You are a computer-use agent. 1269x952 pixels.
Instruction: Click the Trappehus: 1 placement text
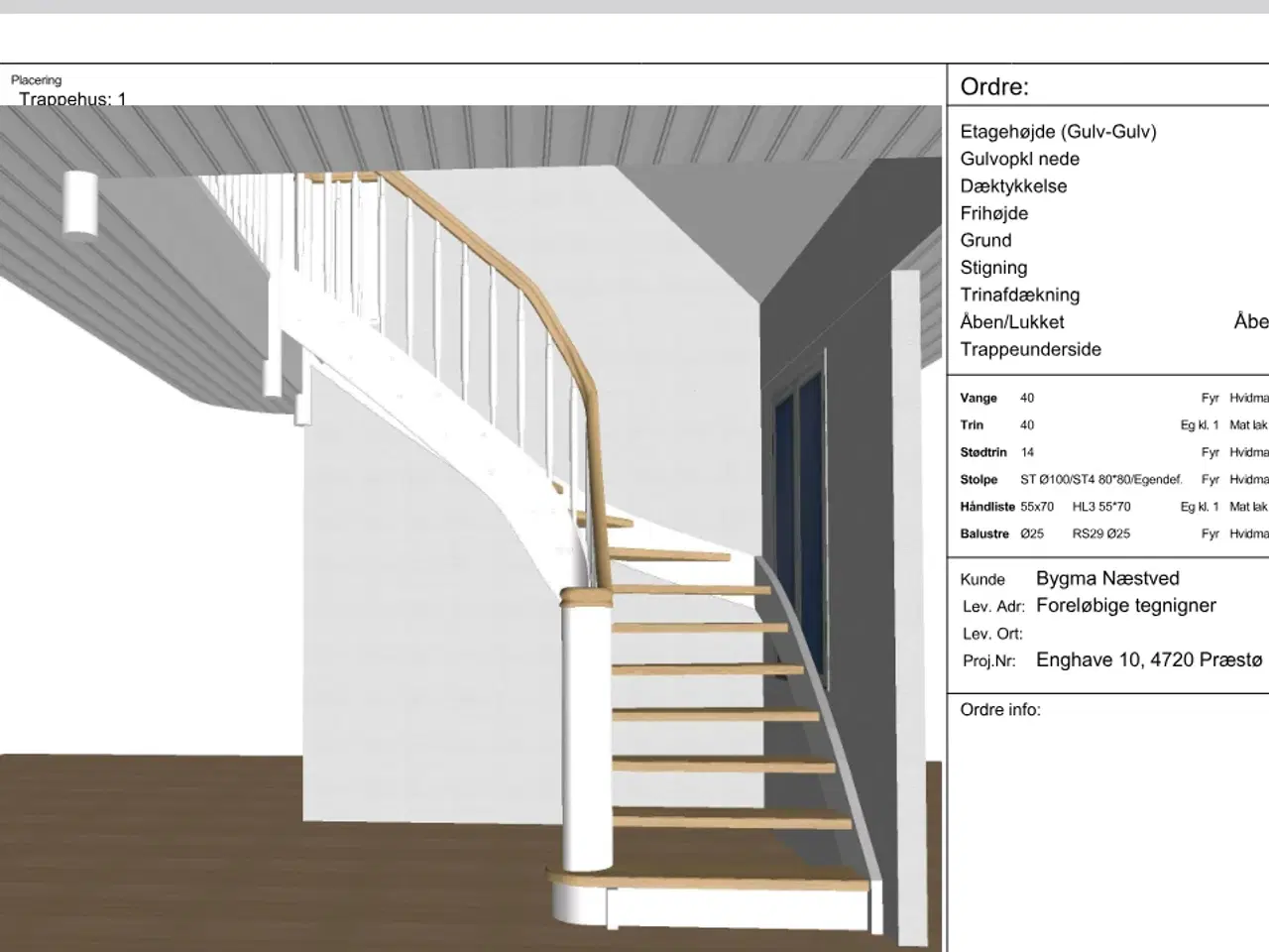[72, 99]
